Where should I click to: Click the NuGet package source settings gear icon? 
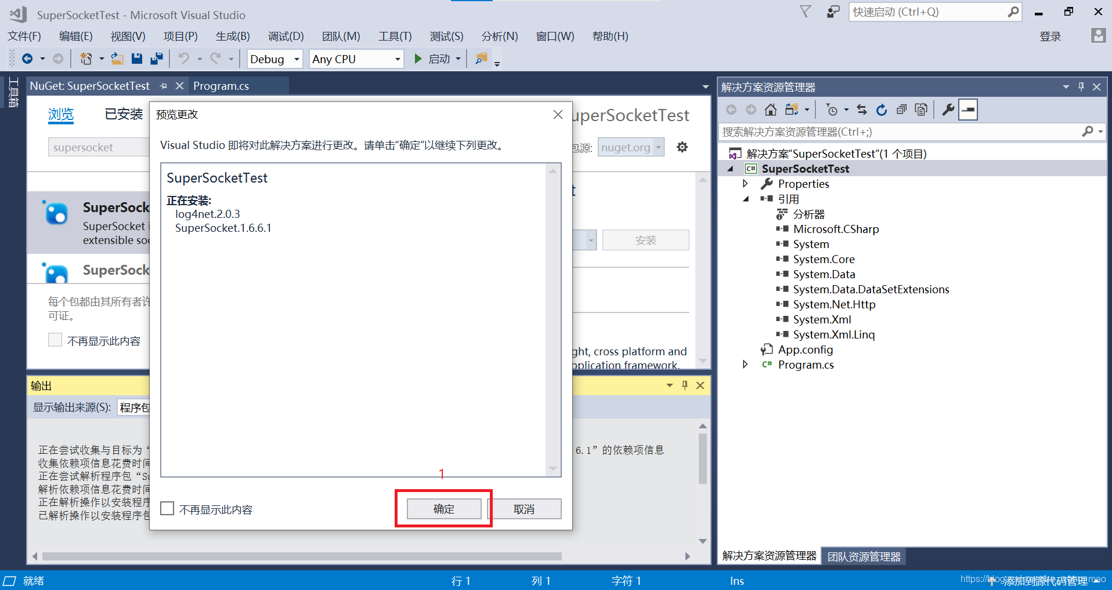pyautogui.click(x=682, y=147)
